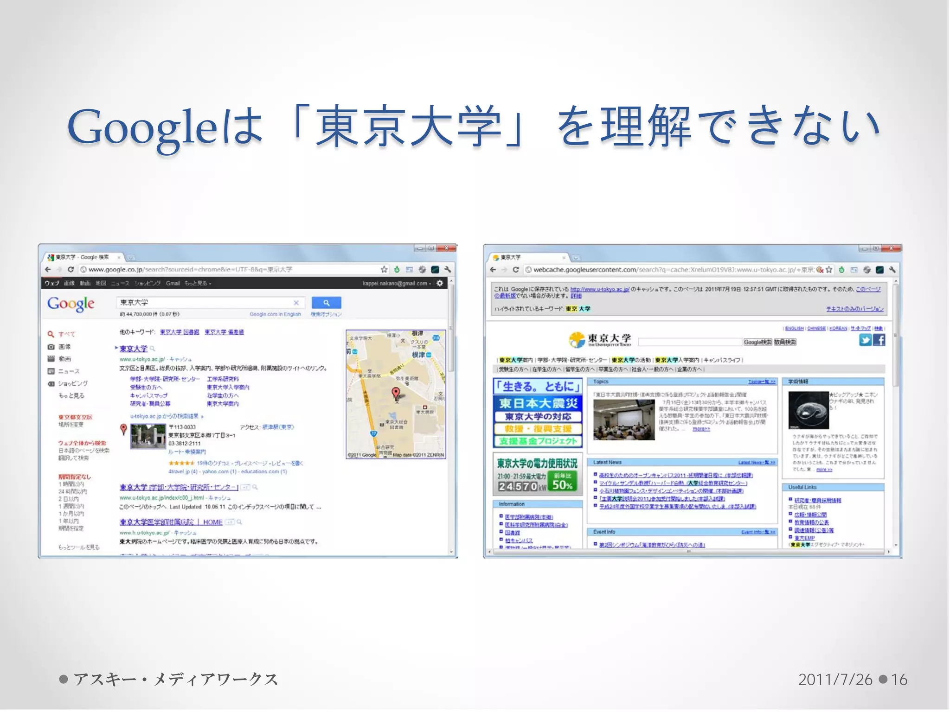Select 地図 in the black Google bar
The width and height of the screenshot is (950, 712).
tap(101, 283)
